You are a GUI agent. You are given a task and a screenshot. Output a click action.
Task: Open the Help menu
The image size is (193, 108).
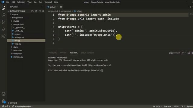(56, 2)
